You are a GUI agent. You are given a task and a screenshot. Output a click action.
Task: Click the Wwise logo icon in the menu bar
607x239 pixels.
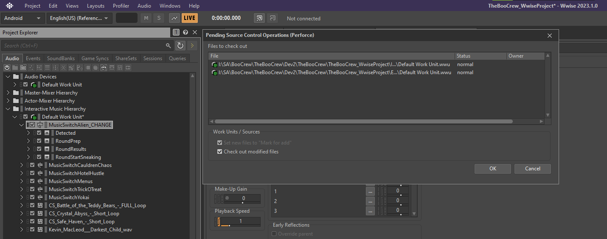click(9, 6)
